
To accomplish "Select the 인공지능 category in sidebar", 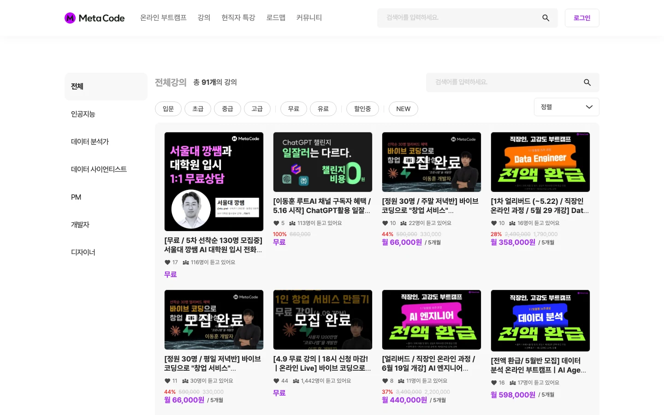I will coord(106,114).
